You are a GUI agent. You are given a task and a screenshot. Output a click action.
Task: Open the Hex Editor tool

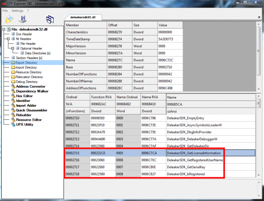tap(24, 96)
